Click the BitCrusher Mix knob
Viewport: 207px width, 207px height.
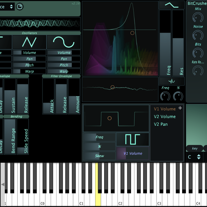tap(198, 18)
